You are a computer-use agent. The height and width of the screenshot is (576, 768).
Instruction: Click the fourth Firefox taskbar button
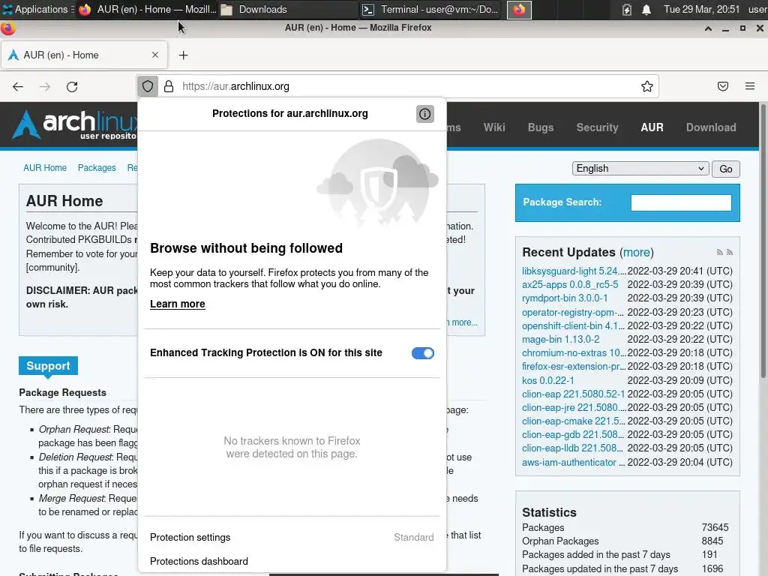[x=519, y=9]
